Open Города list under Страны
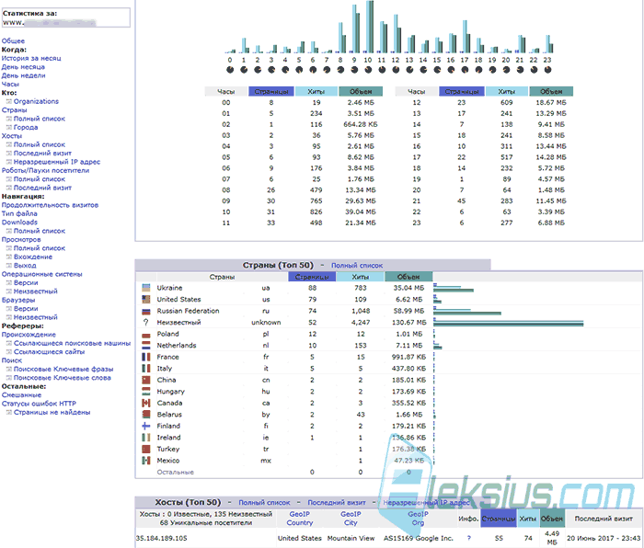 26,127
